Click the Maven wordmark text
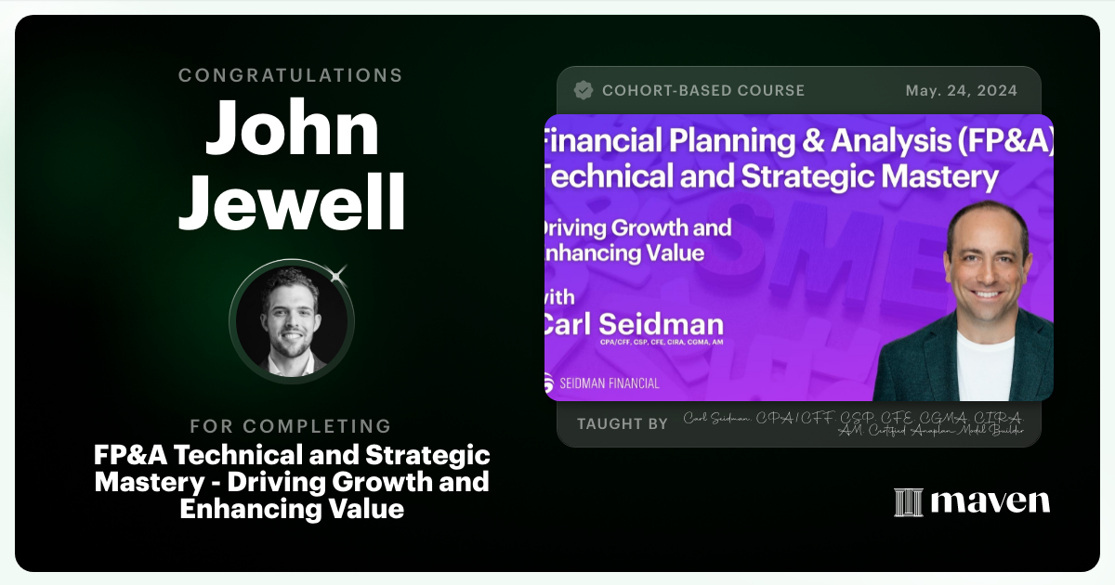The width and height of the screenshot is (1115, 585). point(990,502)
